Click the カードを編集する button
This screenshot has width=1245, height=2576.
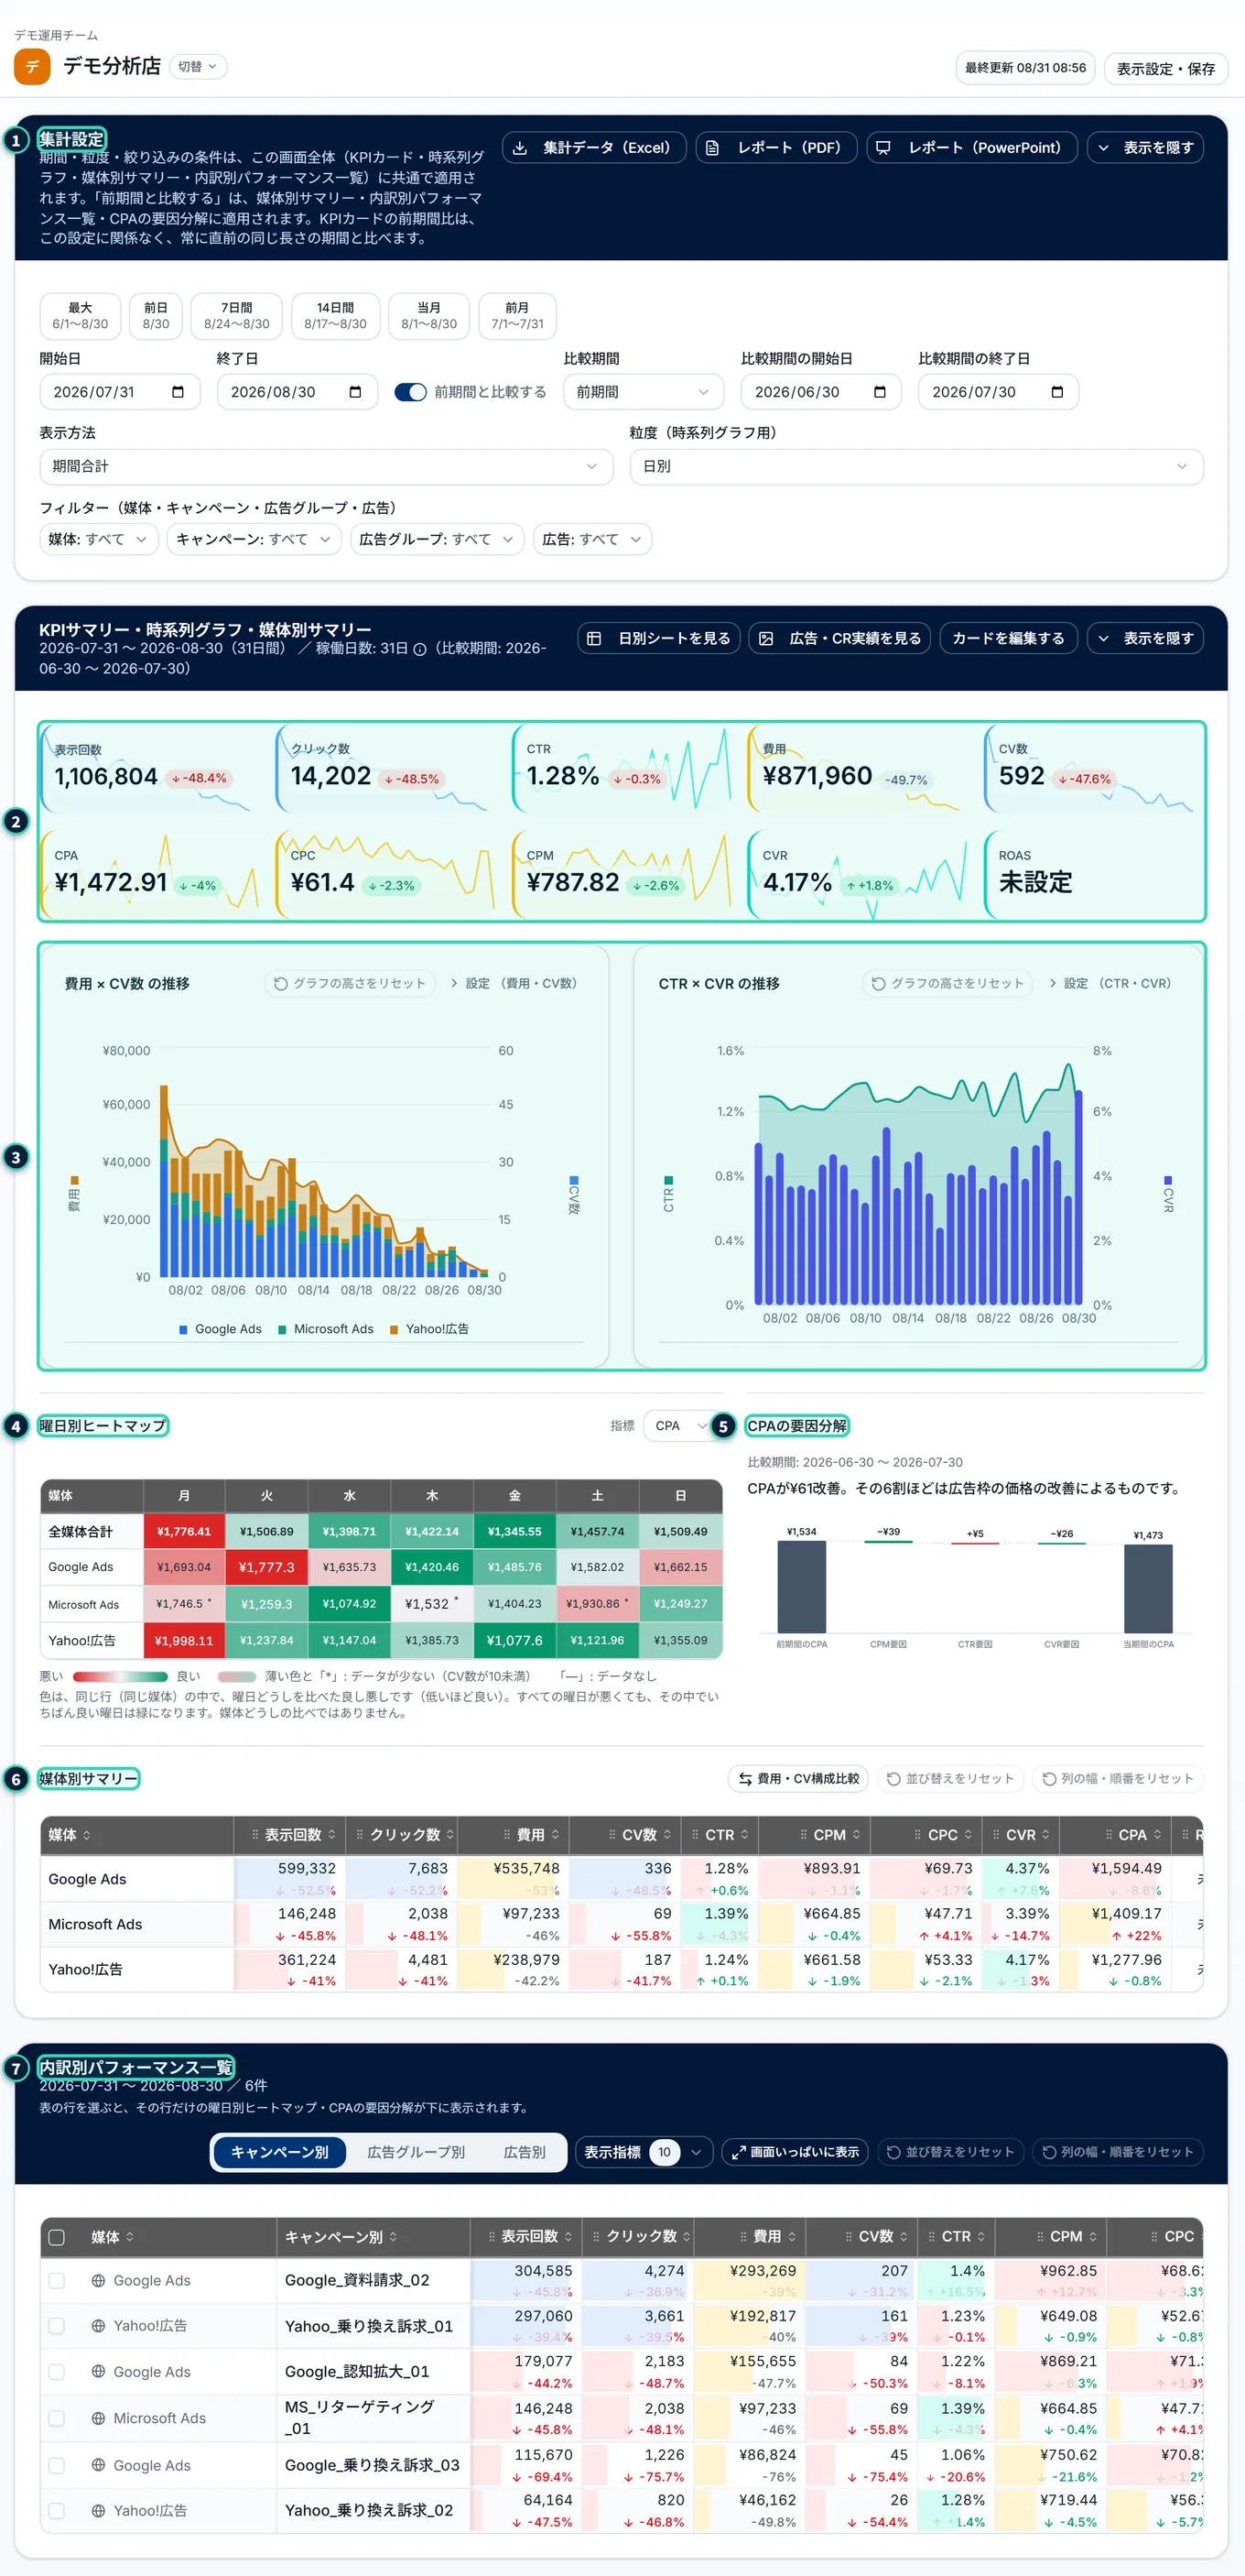pos(1008,638)
